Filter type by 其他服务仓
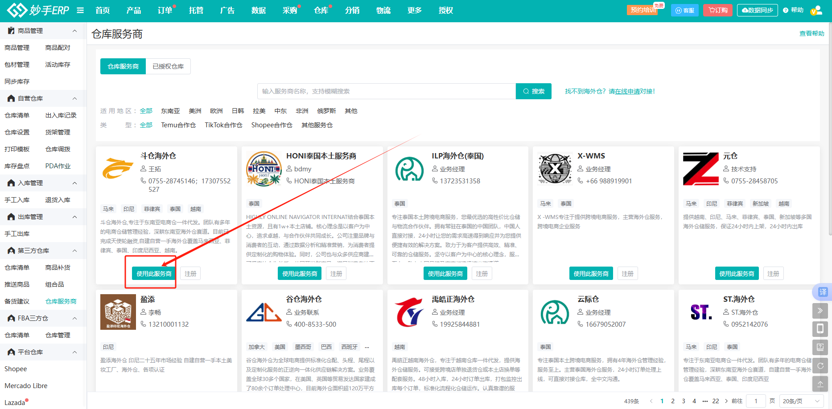Screen dimensions: 832x409 coord(317,125)
